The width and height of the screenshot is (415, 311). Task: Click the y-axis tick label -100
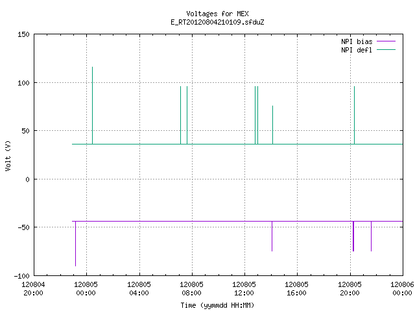point(21,276)
